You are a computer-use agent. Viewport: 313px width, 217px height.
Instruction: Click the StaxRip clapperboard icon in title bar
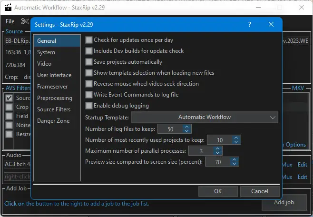7,8
